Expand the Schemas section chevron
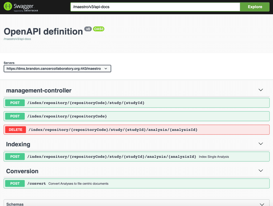Image resolution: width=273 pixels, height=206 pixels. pyautogui.click(x=262, y=204)
